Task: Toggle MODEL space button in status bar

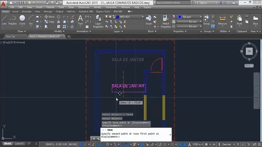Action: pyautogui.click(x=73, y=144)
